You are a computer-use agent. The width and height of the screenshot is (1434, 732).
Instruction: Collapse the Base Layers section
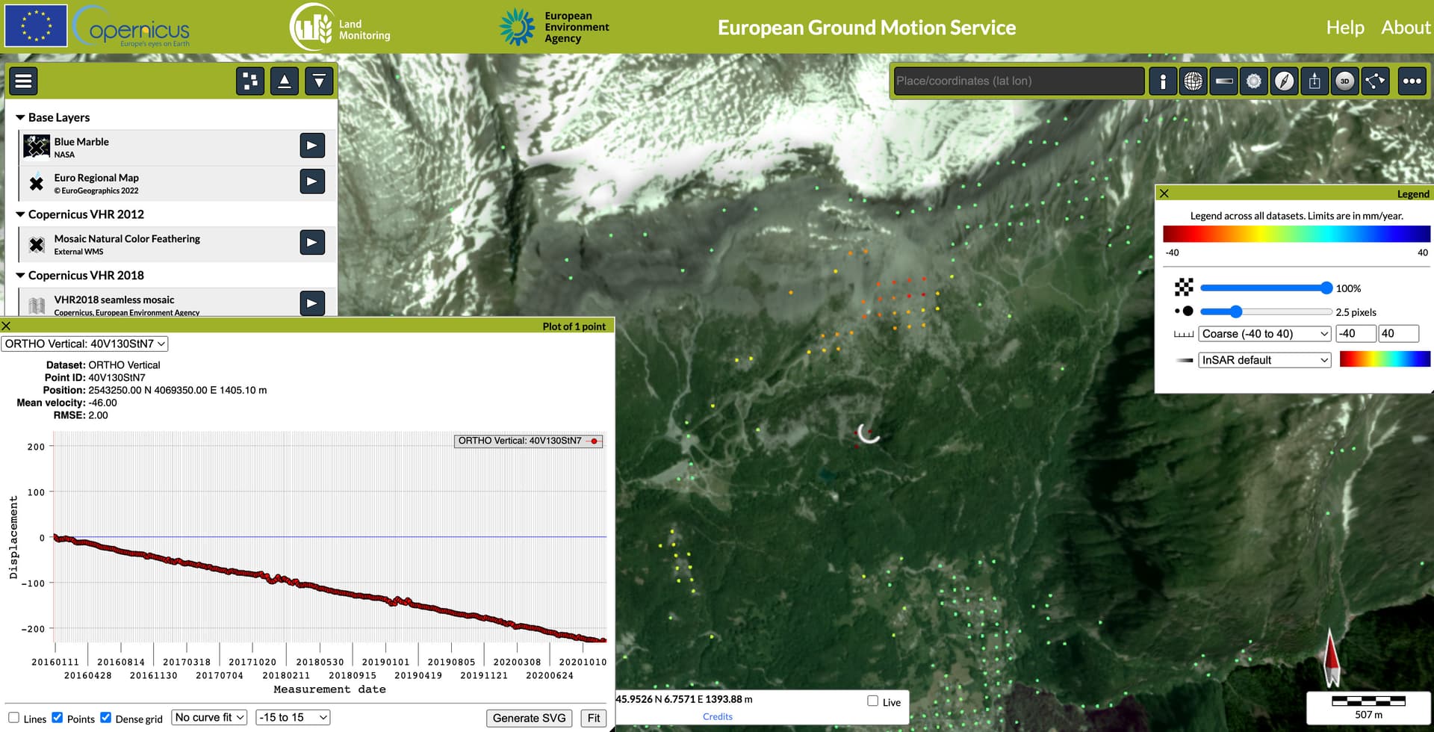pyautogui.click(x=20, y=118)
